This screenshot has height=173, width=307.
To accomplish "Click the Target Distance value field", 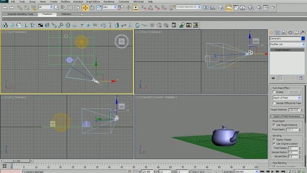I will [294, 110].
